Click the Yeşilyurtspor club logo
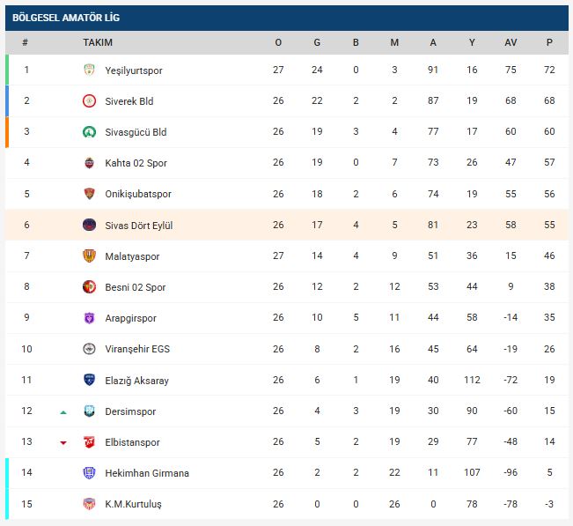573x526 pixels. (x=88, y=70)
